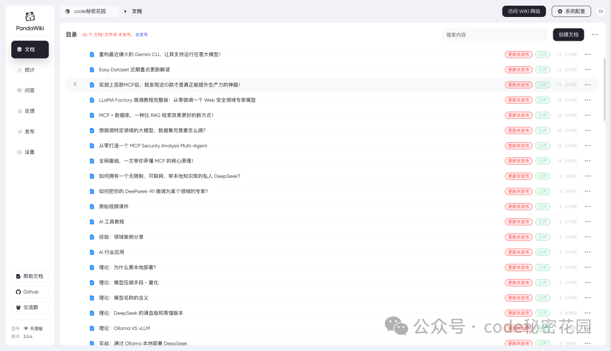
Task: Click the 交流群 button
Action: (x=30, y=307)
